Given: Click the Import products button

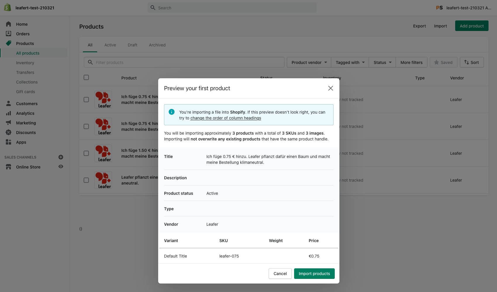Looking at the screenshot, I should [x=314, y=274].
